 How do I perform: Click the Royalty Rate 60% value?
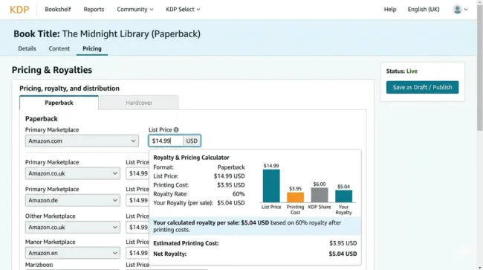(239, 194)
